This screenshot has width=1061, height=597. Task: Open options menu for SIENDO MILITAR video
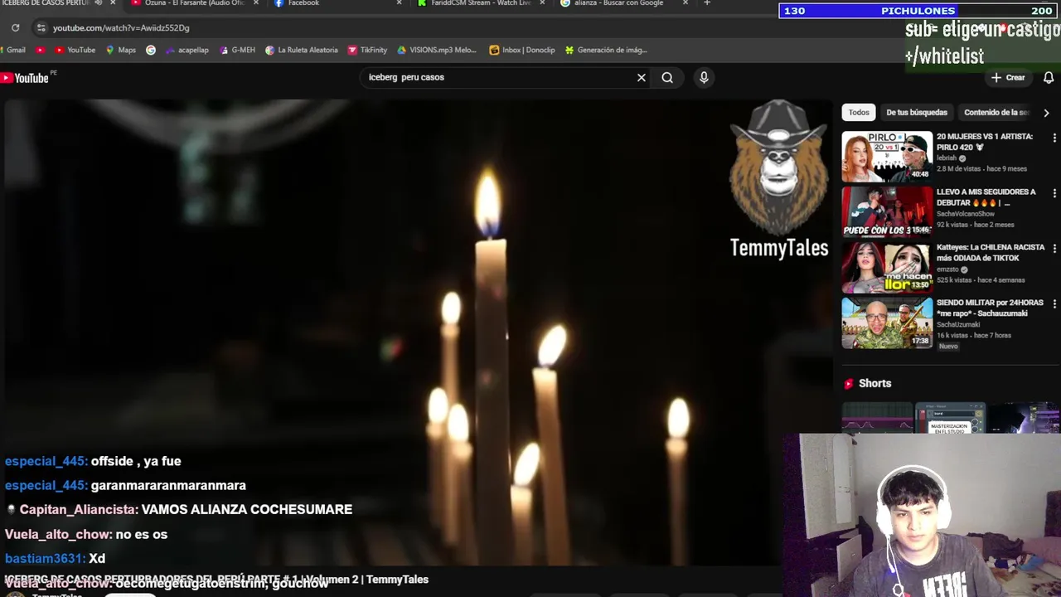[x=1054, y=304]
